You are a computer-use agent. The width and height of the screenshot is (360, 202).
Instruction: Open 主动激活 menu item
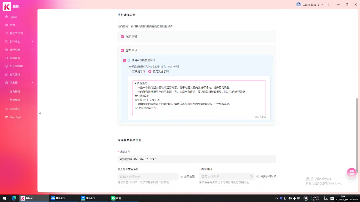pos(15,74)
